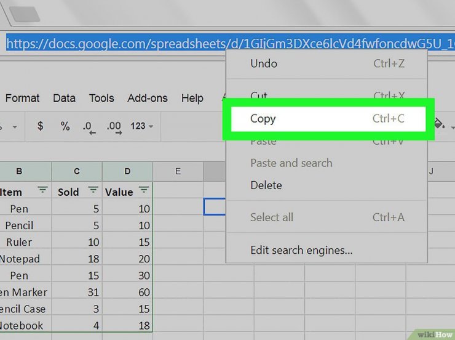Image resolution: width=455 pixels, height=340 pixels.
Task: Click Copy in the context menu
Action: (x=328, y=119)
